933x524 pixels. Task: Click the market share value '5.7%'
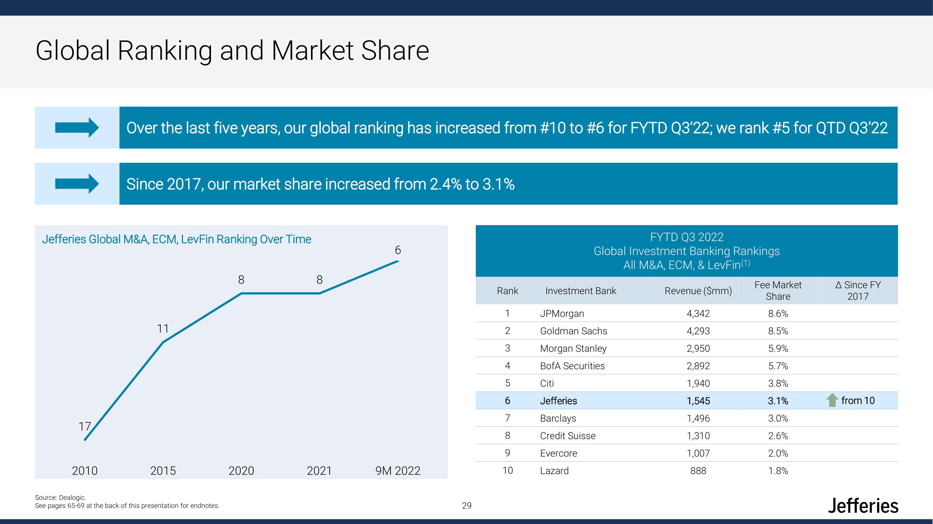pyautogui.click(x=778, y=366)
